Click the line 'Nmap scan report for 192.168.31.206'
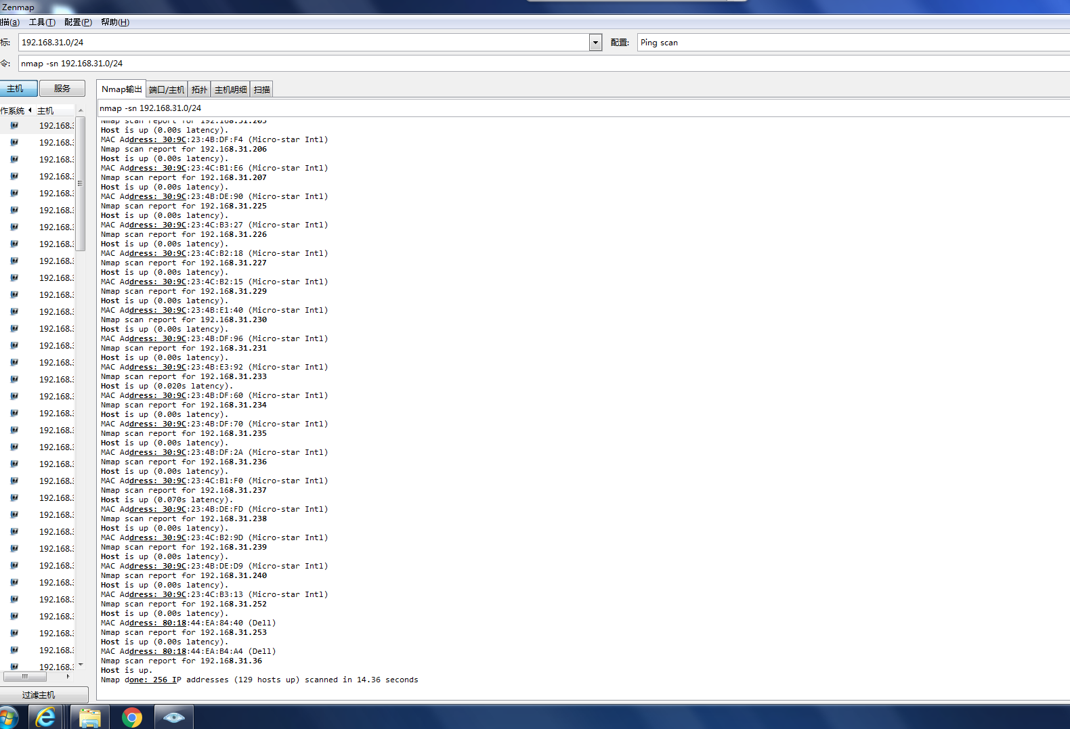1070x729 pixels. 184,149
